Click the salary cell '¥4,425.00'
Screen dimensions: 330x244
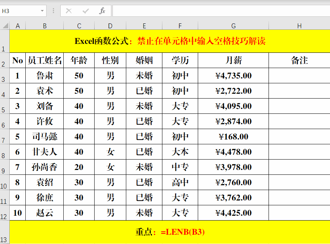234,213
